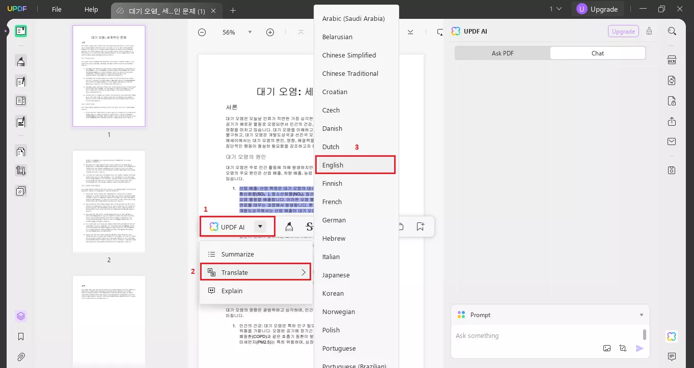Screen dimensions: 694x368
Task: Apply strikethrough using the floating toolbar icon
Action: [310, 227]
